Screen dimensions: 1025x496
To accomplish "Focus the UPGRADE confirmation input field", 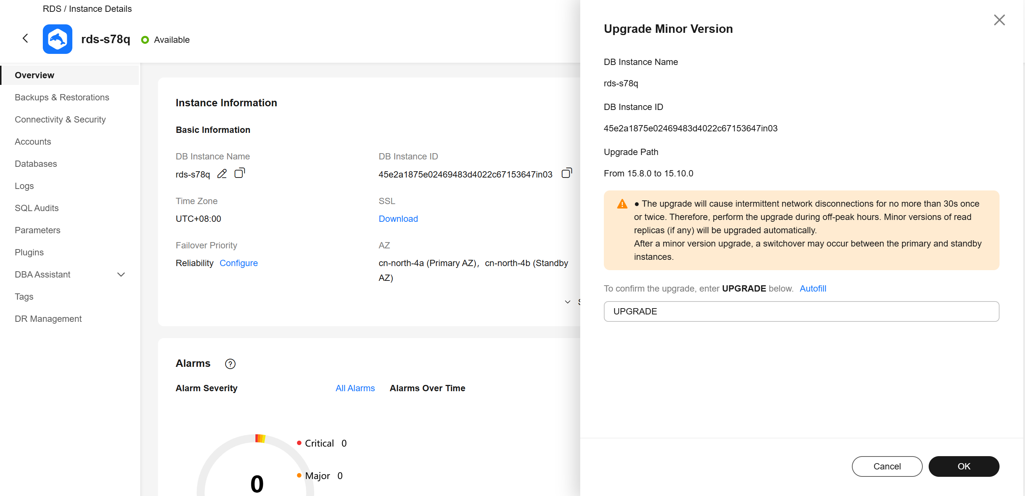I will [801, 311].
